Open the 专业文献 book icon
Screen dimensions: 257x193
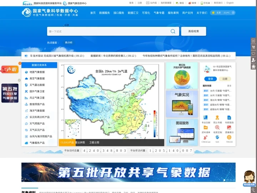point(206,118)
